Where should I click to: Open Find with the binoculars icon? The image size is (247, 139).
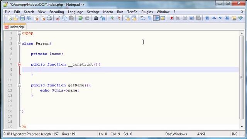pyautogui.click(x=96, y=18)
